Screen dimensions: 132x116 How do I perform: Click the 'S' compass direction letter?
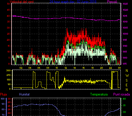pos(127,80)
